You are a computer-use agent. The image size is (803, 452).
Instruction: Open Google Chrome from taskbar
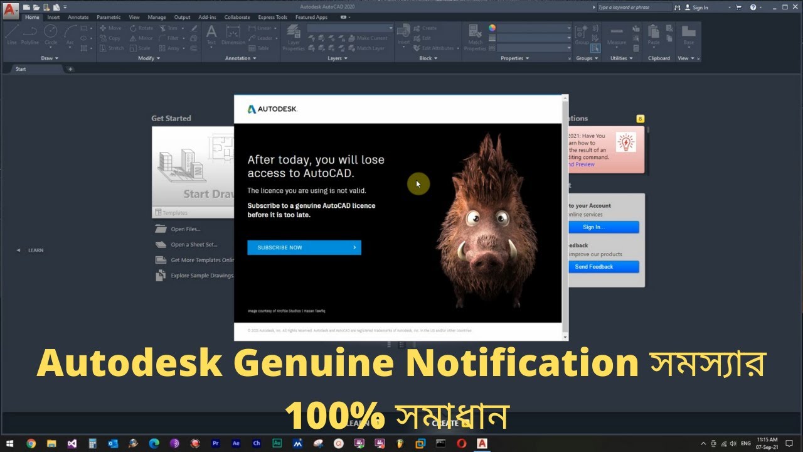31,443
